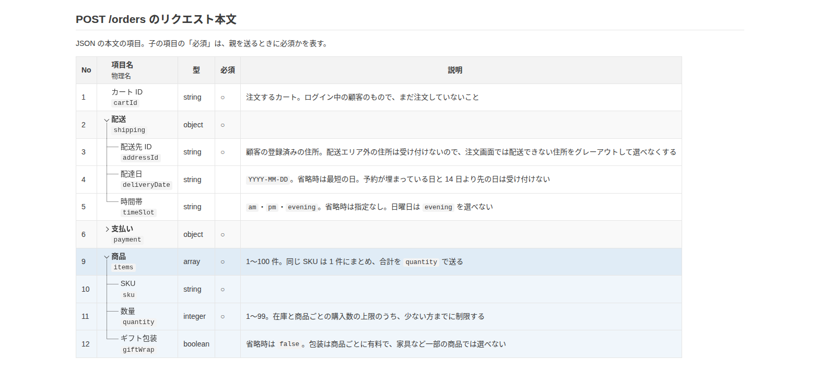This screenshot has height=370, width=820.
Task: Click the 'deliveryDate' code label
Action: coord(146,185)
